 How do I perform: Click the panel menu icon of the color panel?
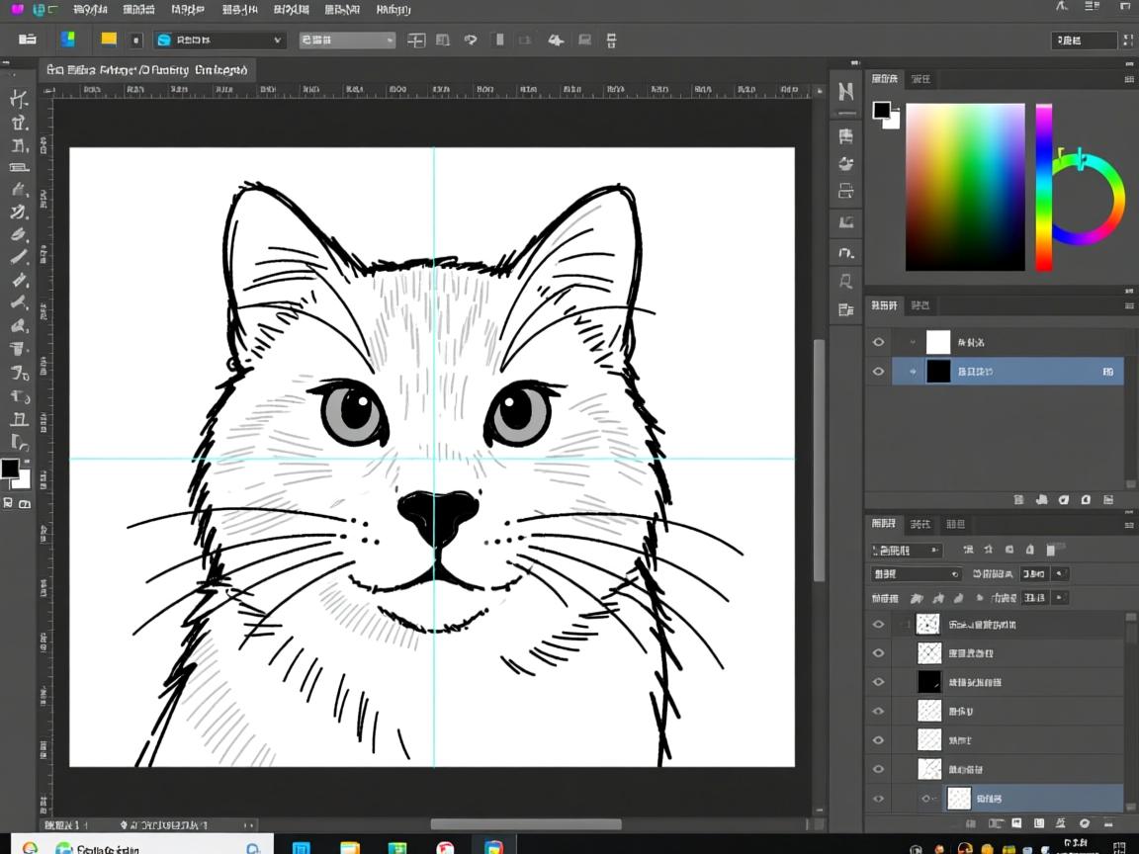1129,79
